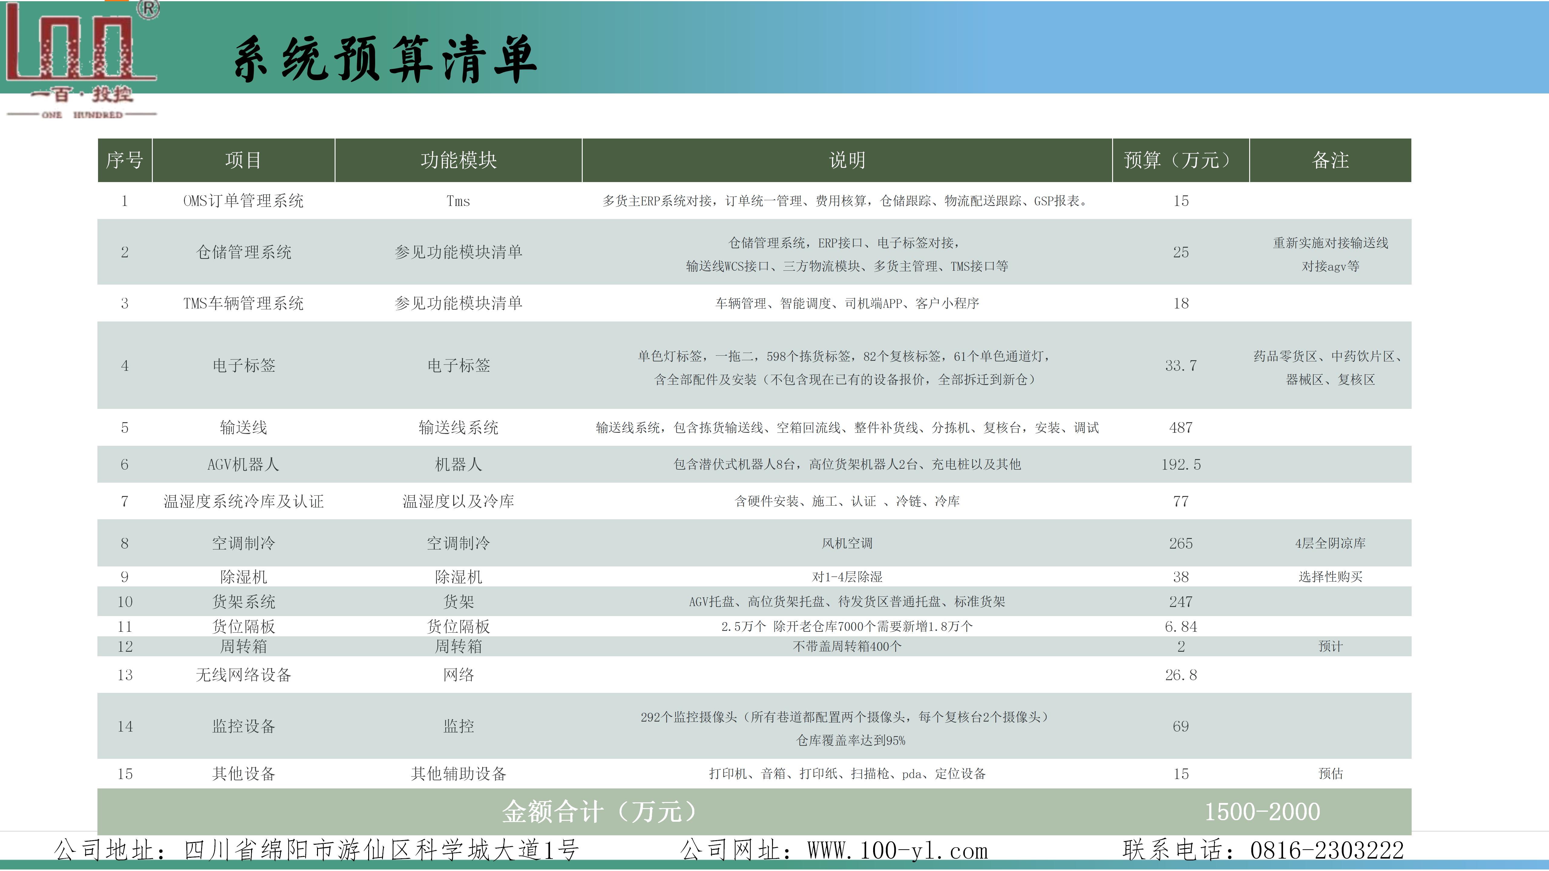Click the 系统预算清单 slide title

(385, 59)
